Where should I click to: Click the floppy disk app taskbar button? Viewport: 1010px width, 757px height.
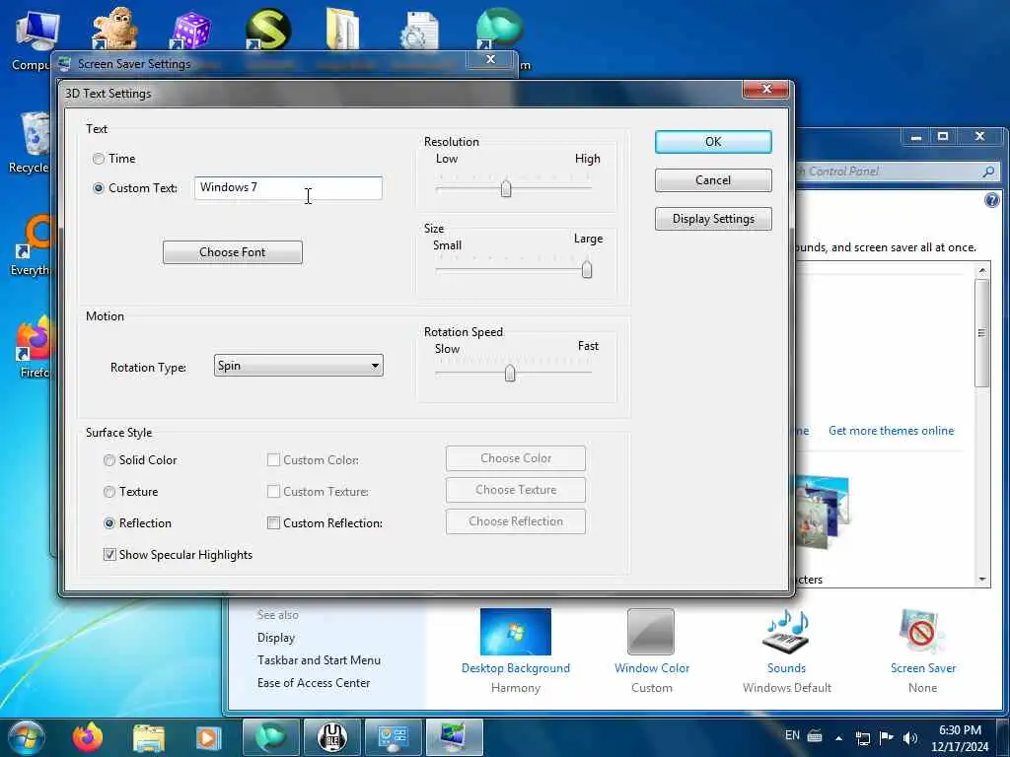pos(331,737)
